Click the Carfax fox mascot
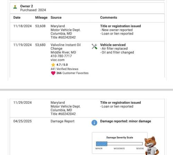Image resolution: width=173 pixels, height=155 pixels. (x=152, y=146)
